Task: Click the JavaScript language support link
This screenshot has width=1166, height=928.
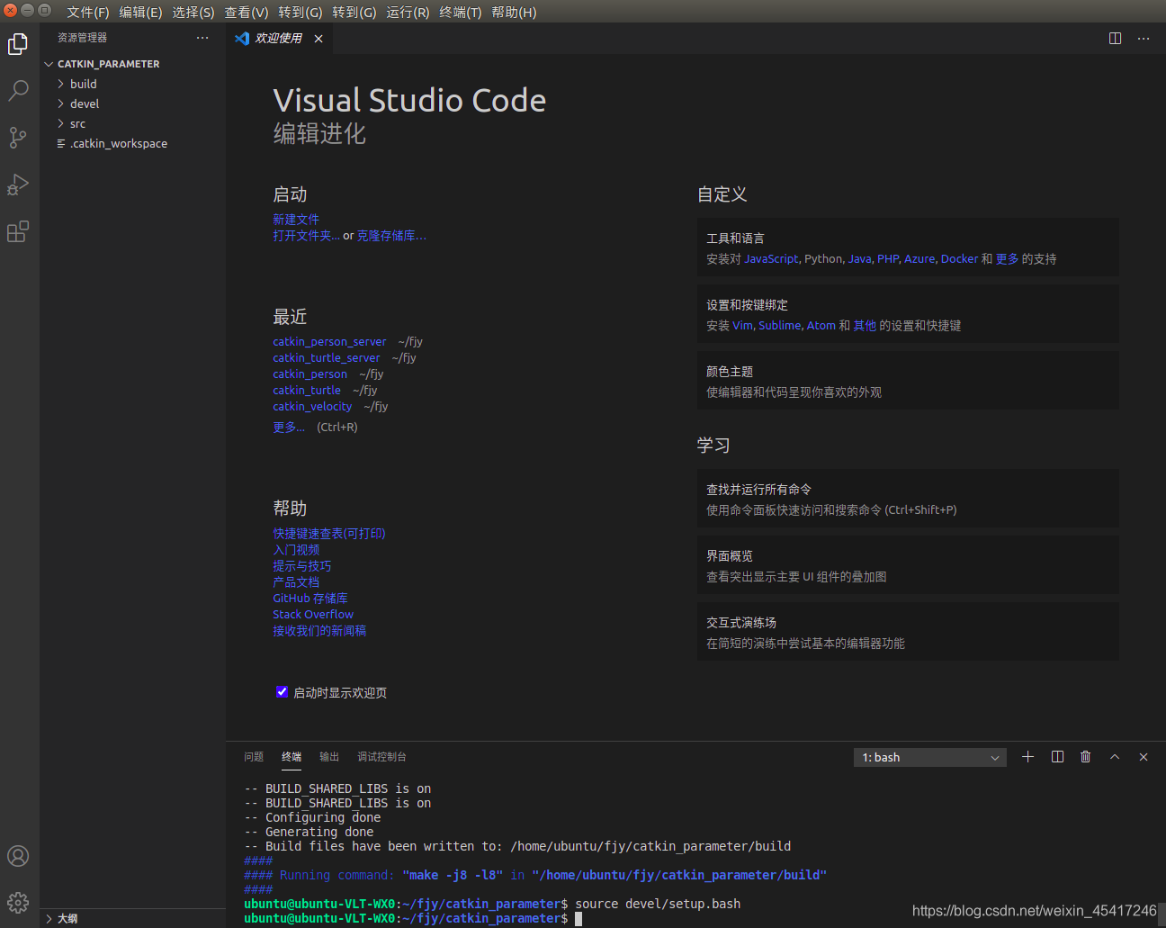Action: coord(771,259)
